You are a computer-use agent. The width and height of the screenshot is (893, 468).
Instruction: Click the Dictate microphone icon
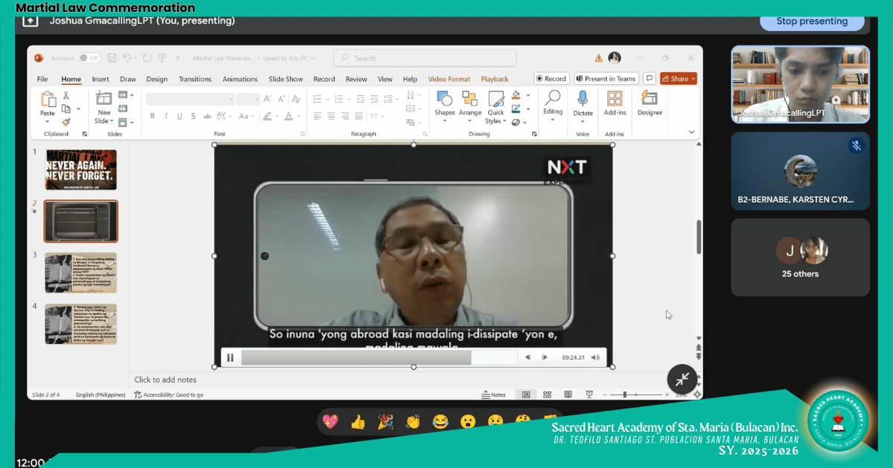tap(583, 98)
